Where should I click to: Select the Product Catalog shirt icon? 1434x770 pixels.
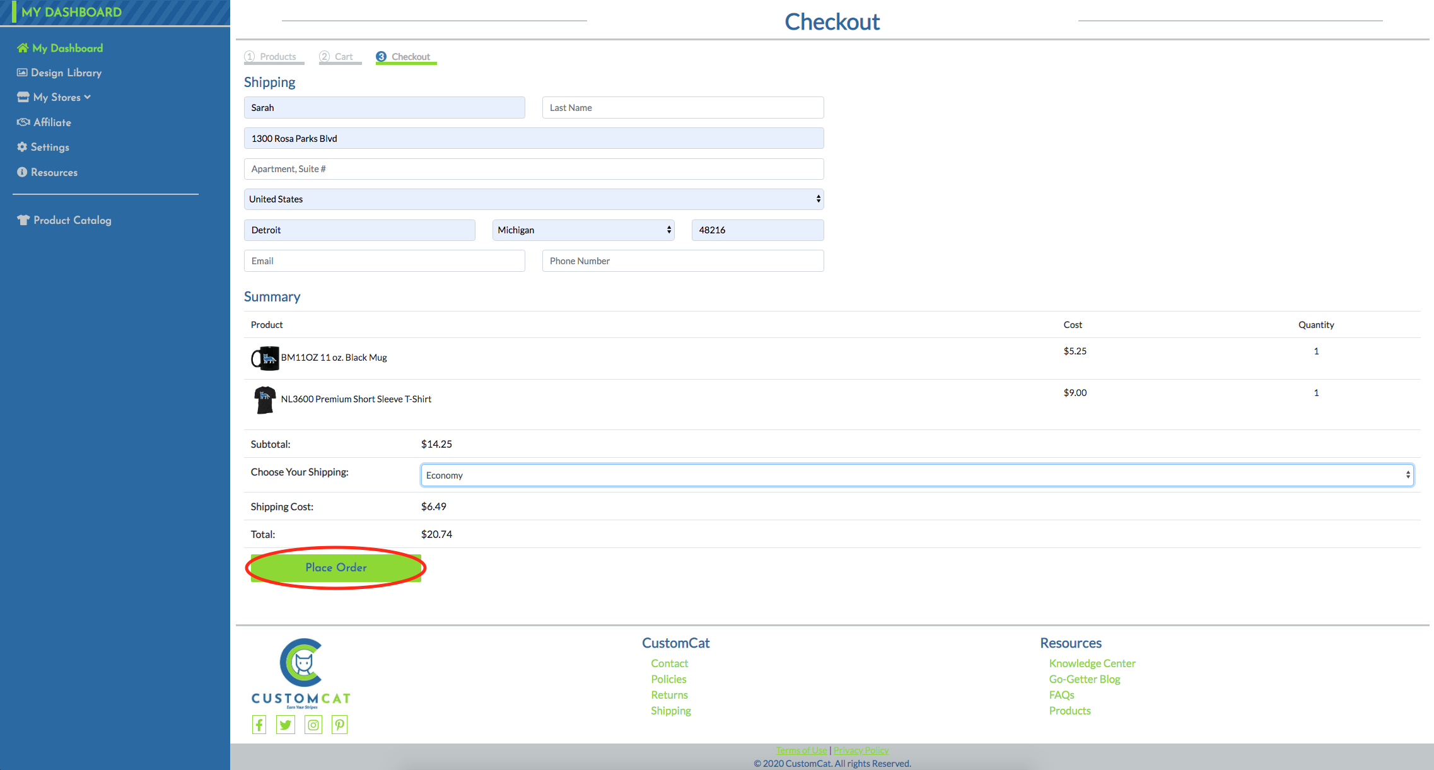pyautogui.click(x=23, y=219)
